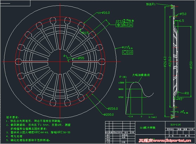196x144 pixels.
Task: Click the 12500 load value on graph
Action: coord(121,83)
